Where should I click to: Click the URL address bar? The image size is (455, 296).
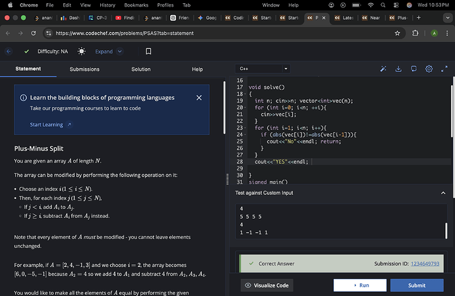224,33
